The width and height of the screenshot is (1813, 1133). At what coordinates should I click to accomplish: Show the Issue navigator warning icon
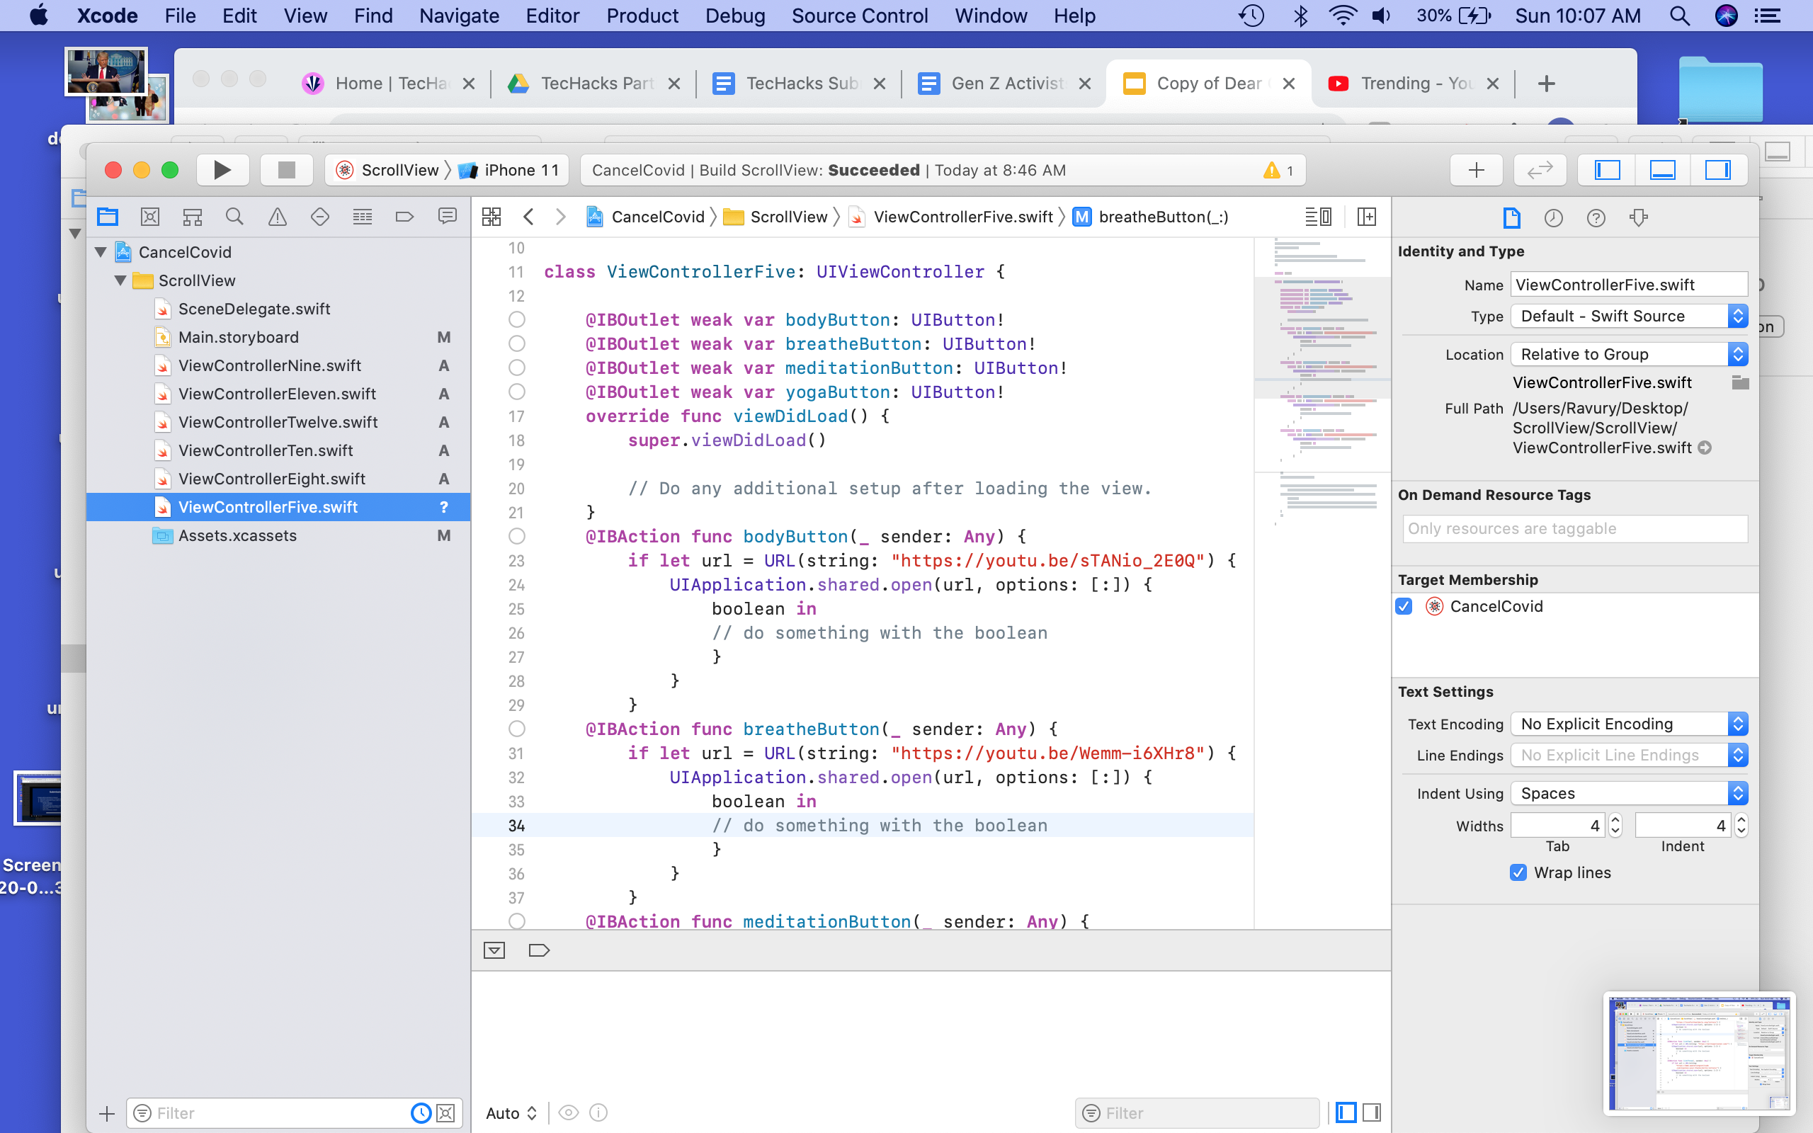(277, 217)
